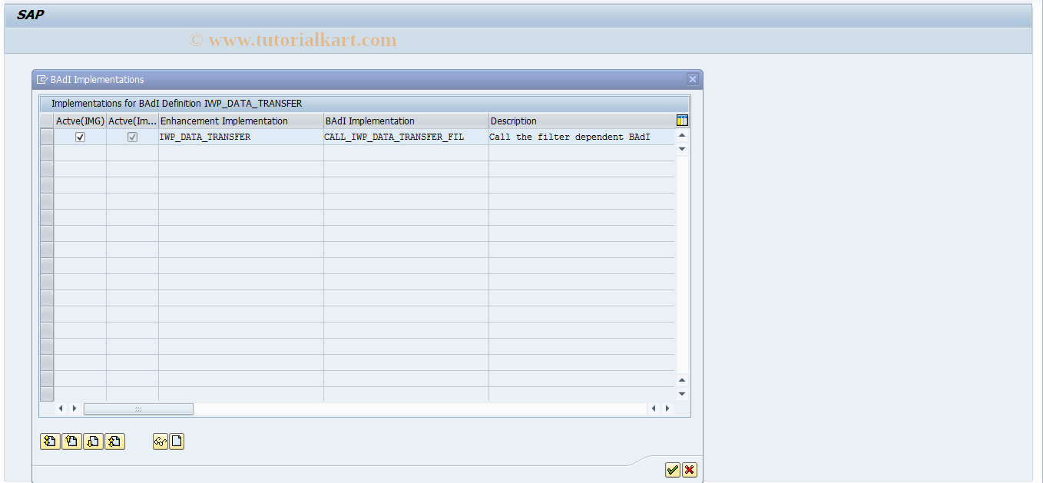Close the BAdI Implementations dialog
The width and height of the screenshot is (1043, 483).
pyautogui.click(x=693, y=79)
